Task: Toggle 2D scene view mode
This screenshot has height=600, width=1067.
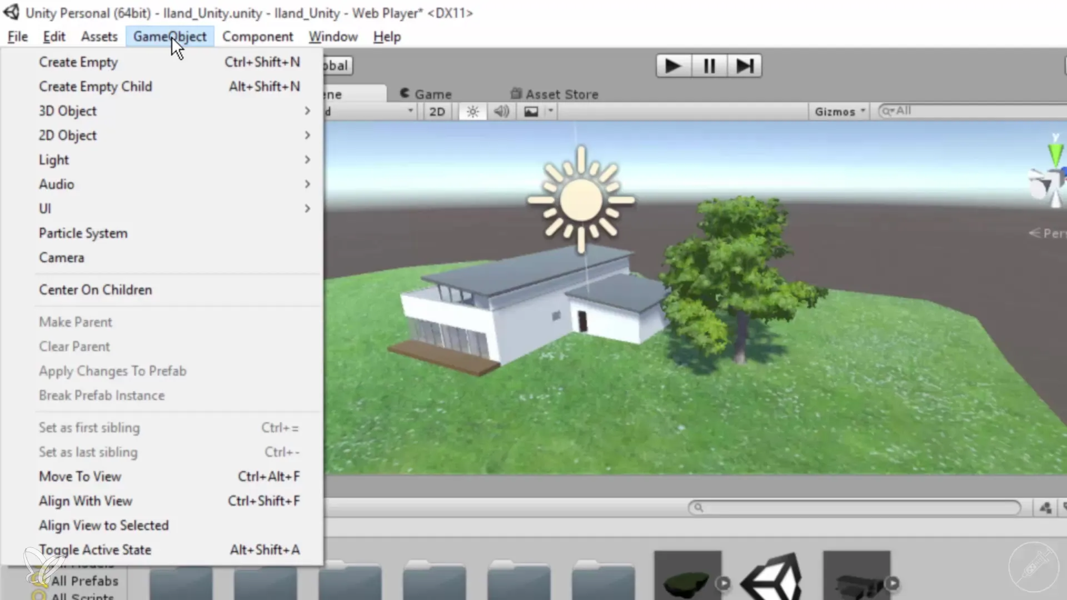Action: (437, 112)
